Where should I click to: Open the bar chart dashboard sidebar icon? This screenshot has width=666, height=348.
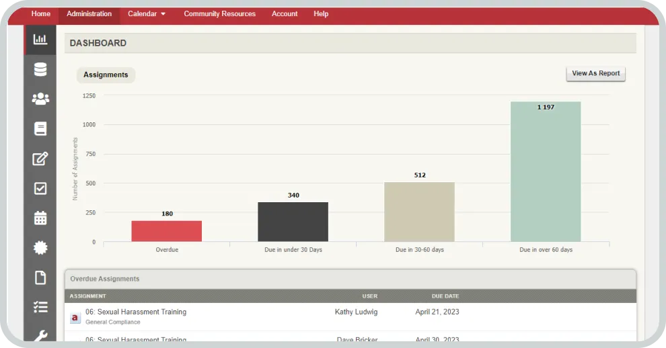pos(40,40)
